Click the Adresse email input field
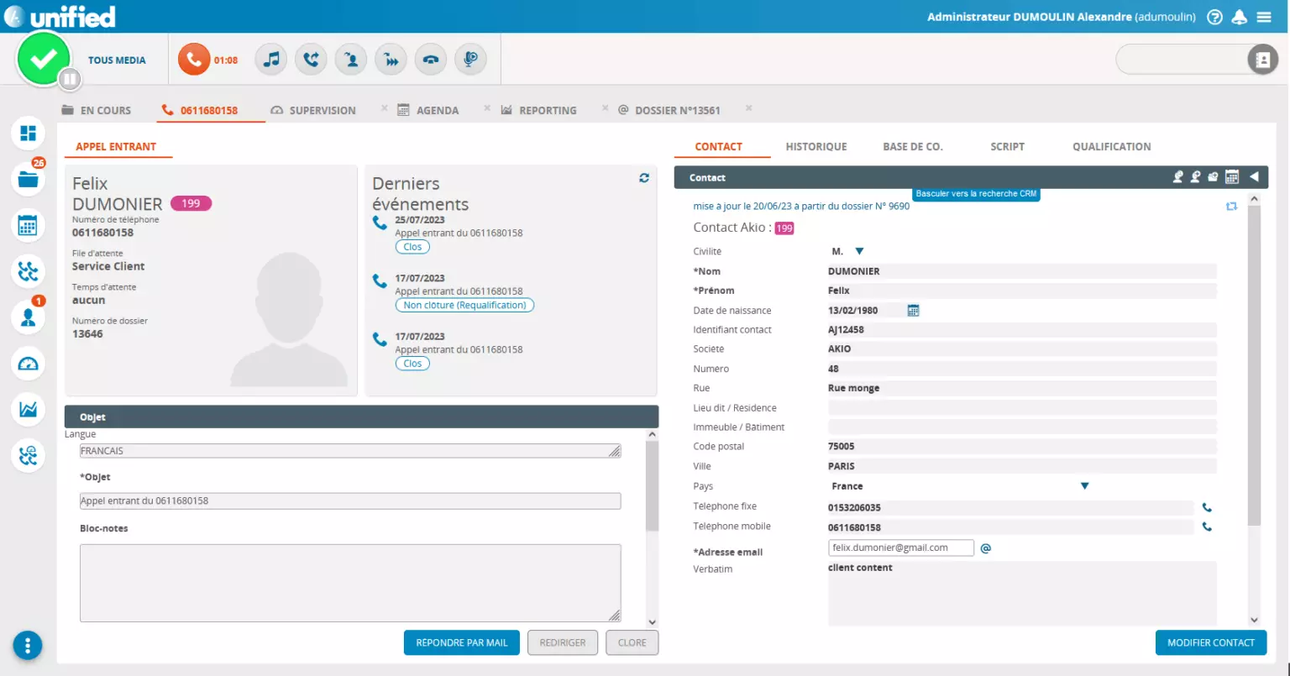 (x=901, y=548)
